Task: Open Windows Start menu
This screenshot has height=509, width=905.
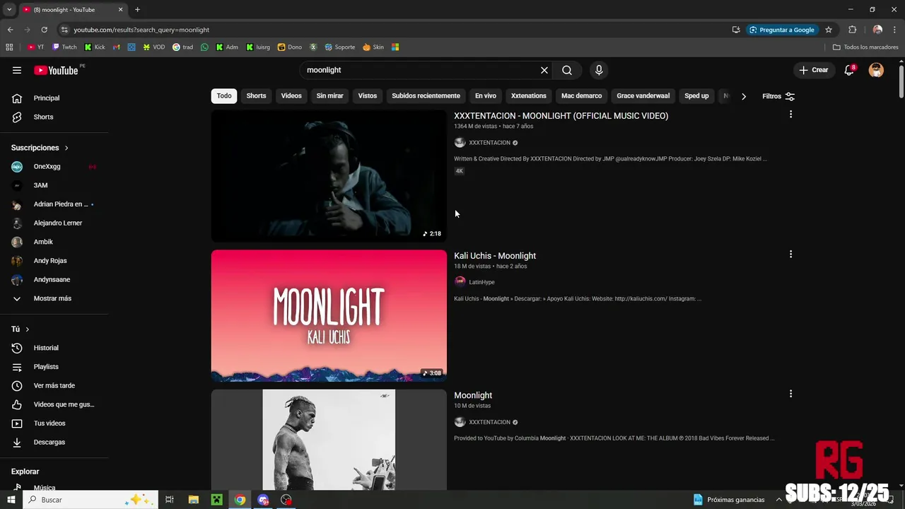Action: [11, 500]
